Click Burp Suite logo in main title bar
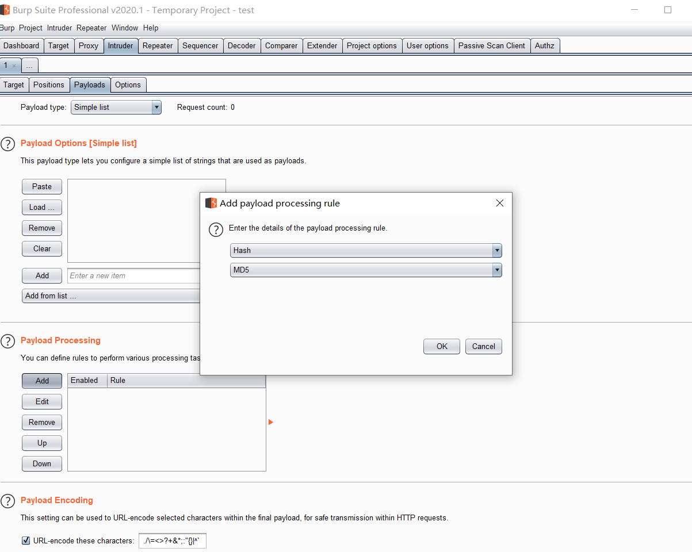 point(5,10)
